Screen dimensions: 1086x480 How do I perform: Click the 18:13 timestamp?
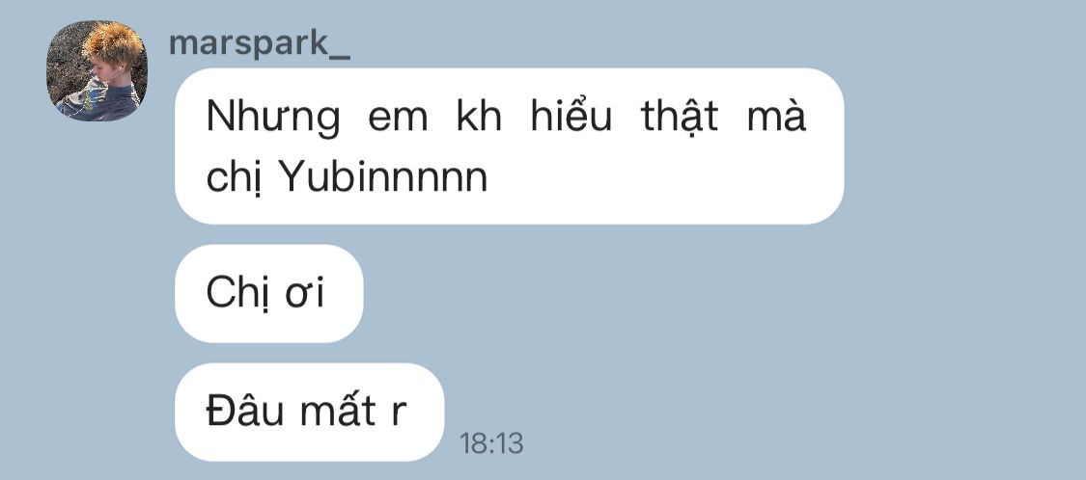[491, 443]
